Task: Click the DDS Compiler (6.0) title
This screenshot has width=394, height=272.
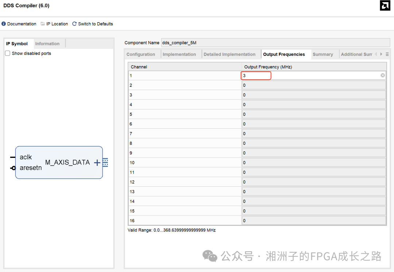Action: click(x=26, y=5)
